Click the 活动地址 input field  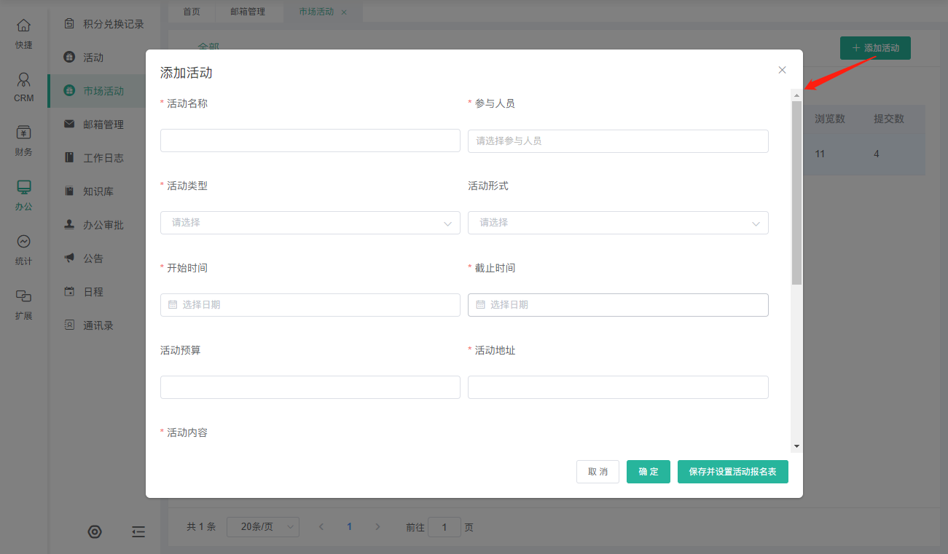(x=618, y=387)
